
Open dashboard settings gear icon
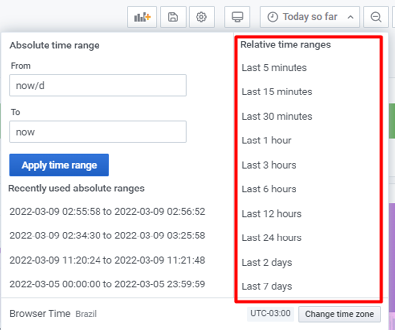coord(201,17)
